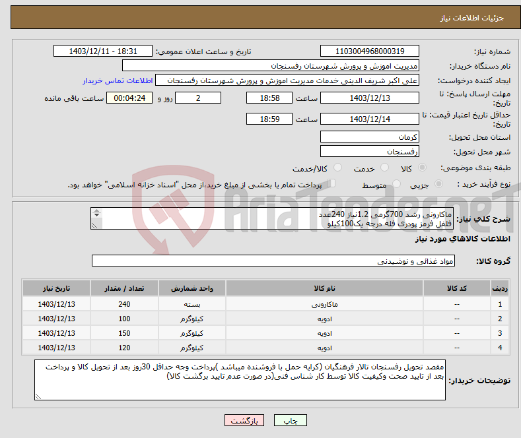
Task: Click the need number field 1103004968000319
Action: 370,51
